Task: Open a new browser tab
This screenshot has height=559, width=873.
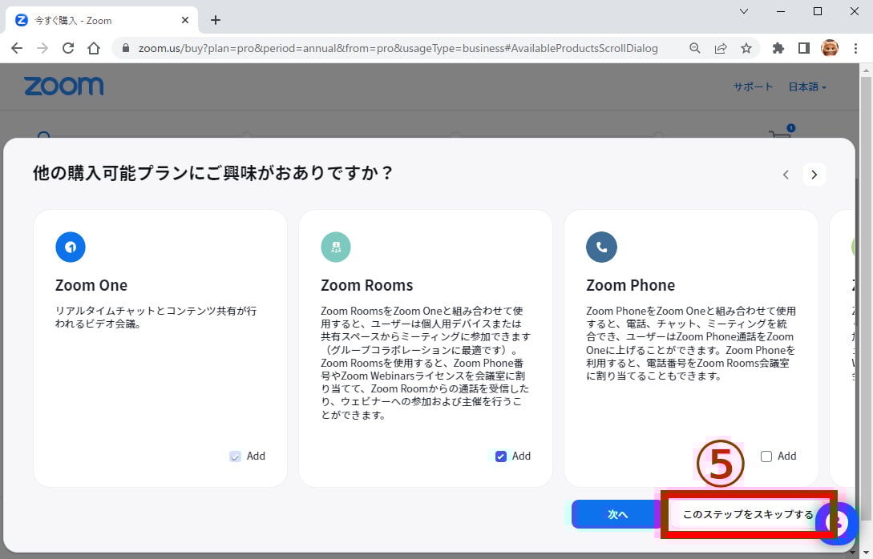Action: (216, 20)
